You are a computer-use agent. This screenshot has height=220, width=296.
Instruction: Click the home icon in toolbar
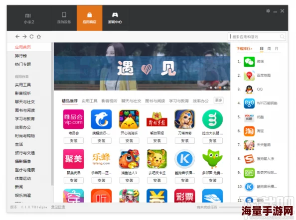[x=39, y=36]
